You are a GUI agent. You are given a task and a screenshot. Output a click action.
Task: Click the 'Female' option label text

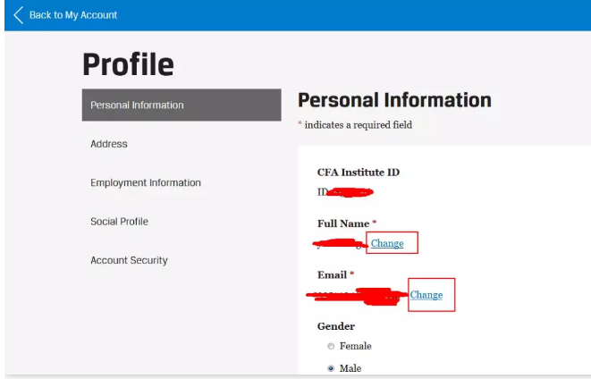pyautogui.click(x=355, y=347)
